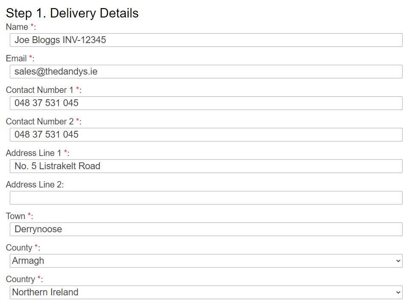Click the 'Email' field label
Screen dimensions: 409x303
coord(16,58)
